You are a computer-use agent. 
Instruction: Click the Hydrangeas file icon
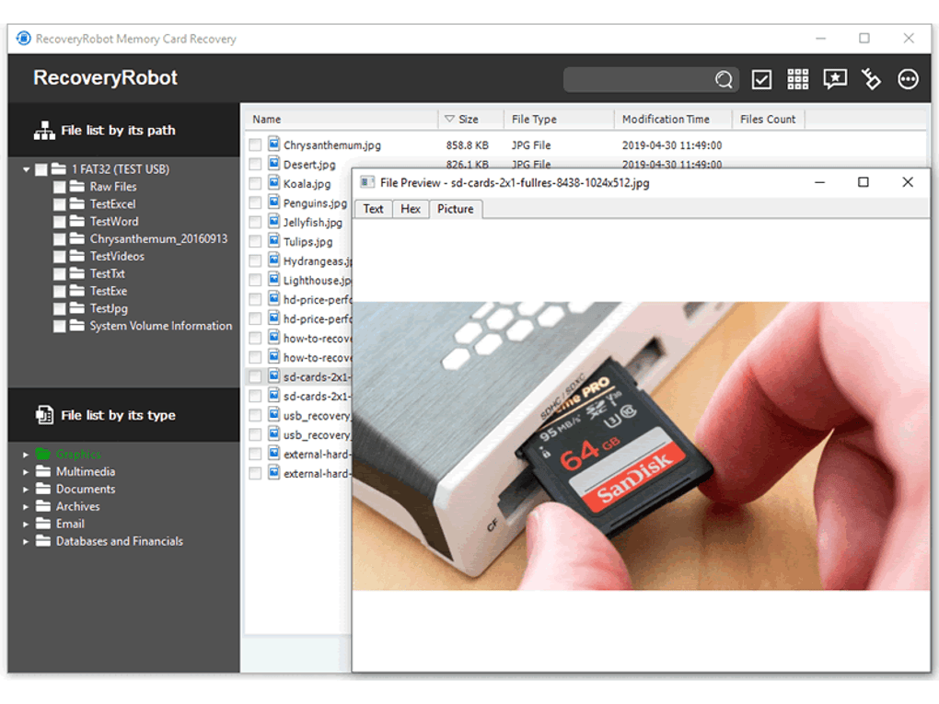(x=273, y=260)
